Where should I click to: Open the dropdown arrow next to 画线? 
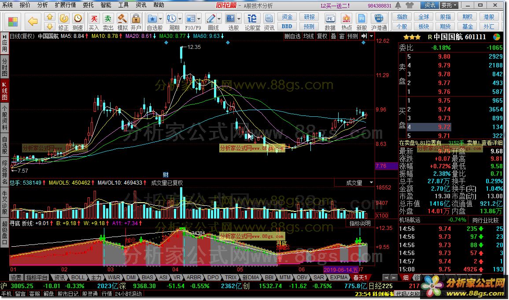[x=219, y=19]
